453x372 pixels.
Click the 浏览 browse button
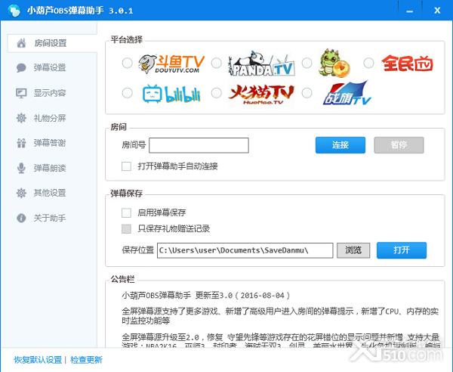[353, 250]
